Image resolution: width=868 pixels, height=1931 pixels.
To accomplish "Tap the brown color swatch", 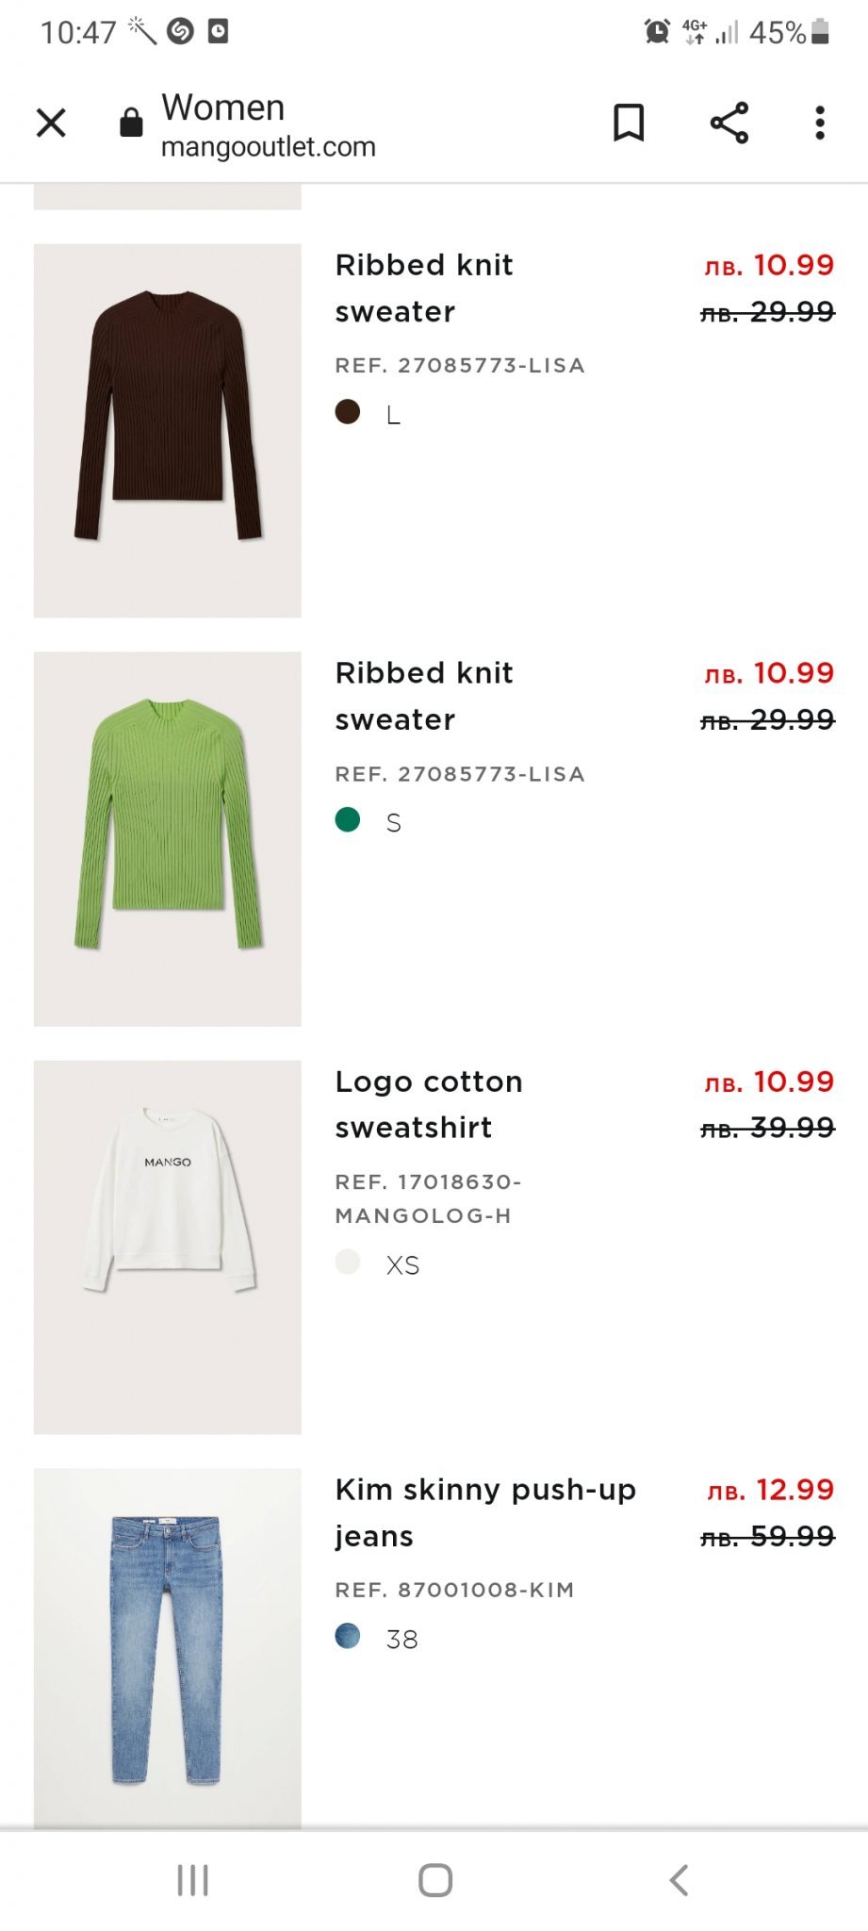I will [x=348, y=412].
